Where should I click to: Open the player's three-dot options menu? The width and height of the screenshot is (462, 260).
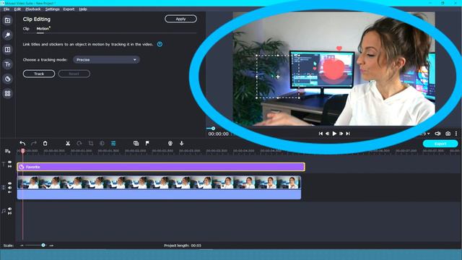pyautogui.click(x=456, y=134)
